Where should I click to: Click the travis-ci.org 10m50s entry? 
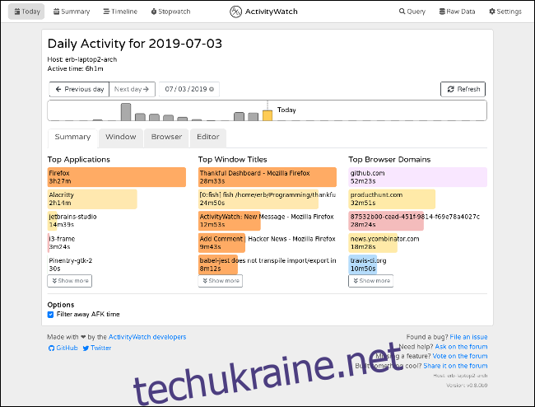click(x=368, y=264)
